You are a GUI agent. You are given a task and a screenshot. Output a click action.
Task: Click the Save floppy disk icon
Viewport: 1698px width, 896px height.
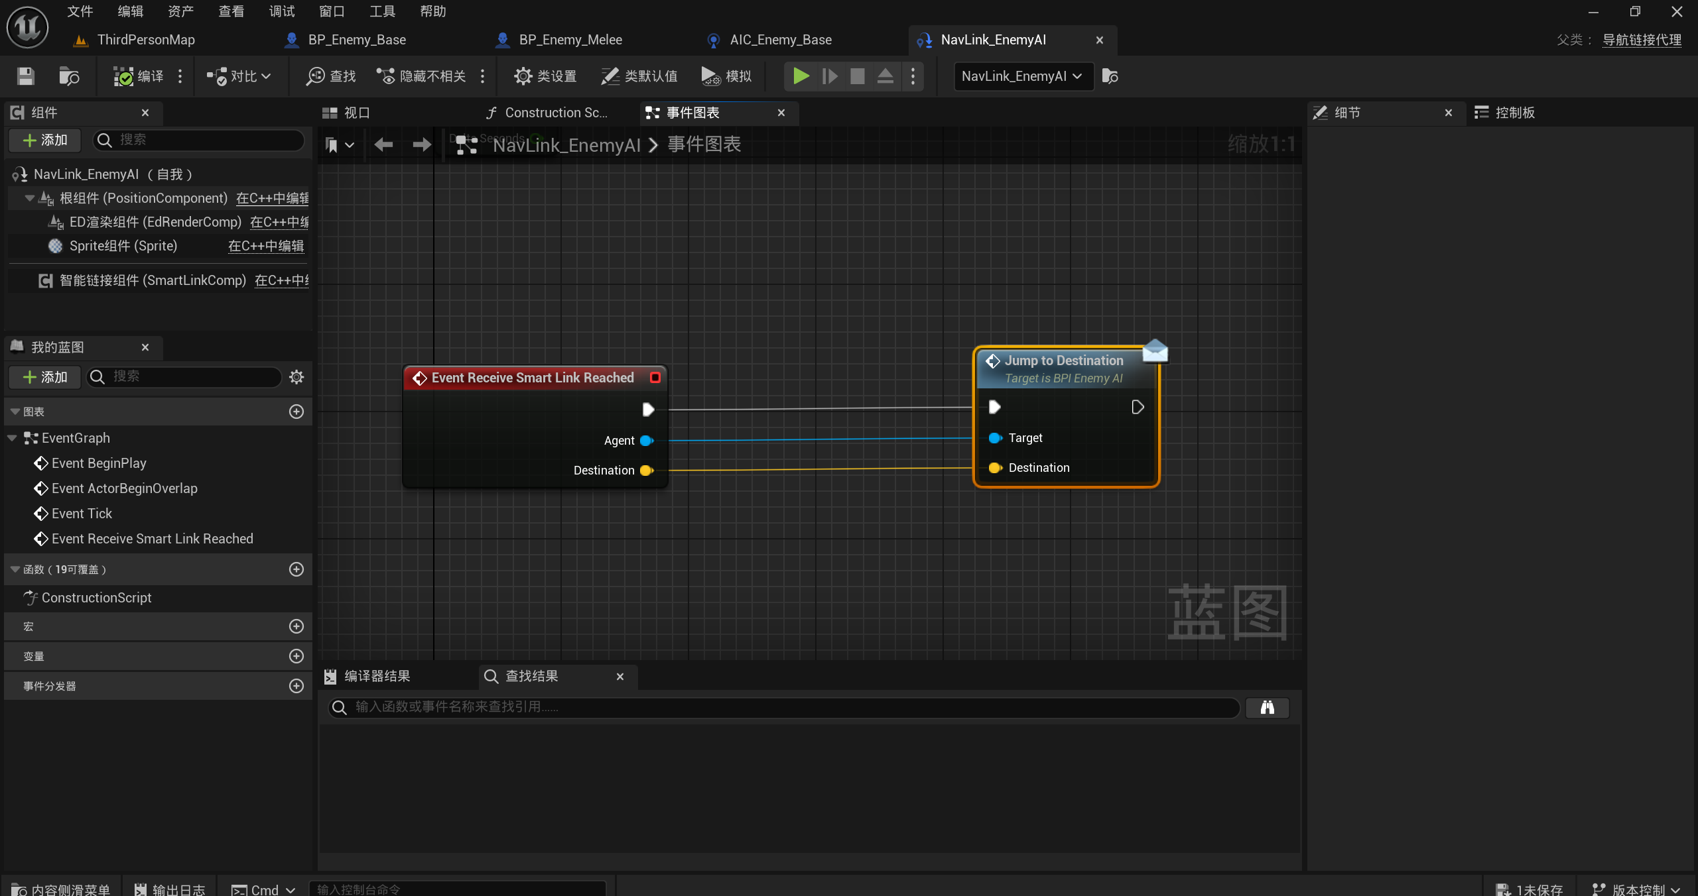click(25, 76)
